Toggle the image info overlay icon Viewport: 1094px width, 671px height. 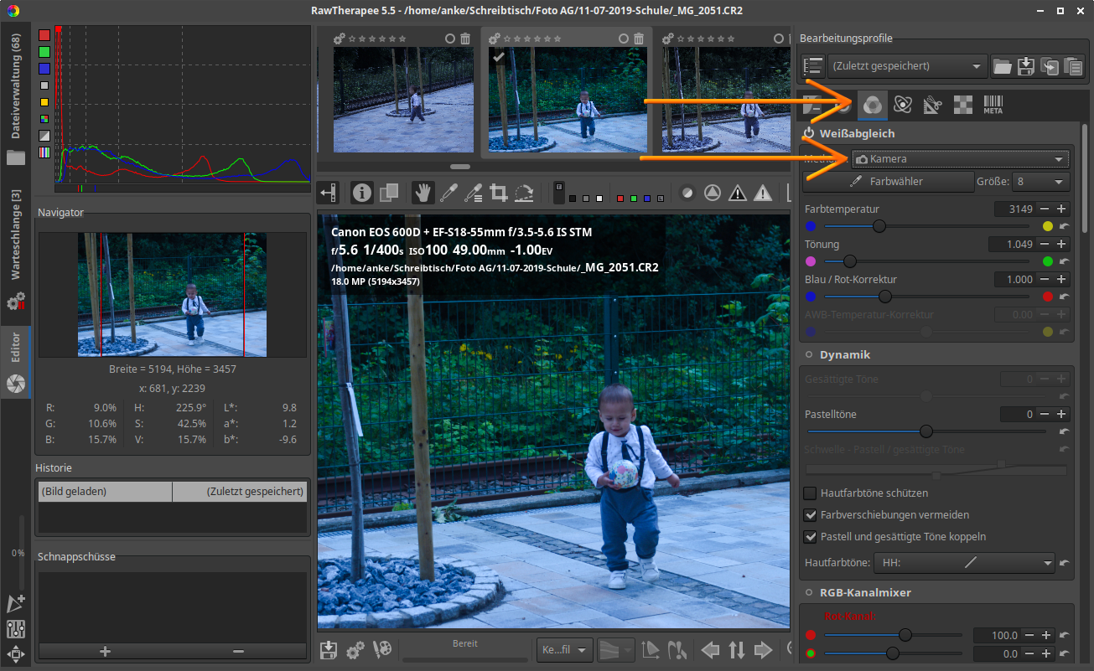point(362,193)
